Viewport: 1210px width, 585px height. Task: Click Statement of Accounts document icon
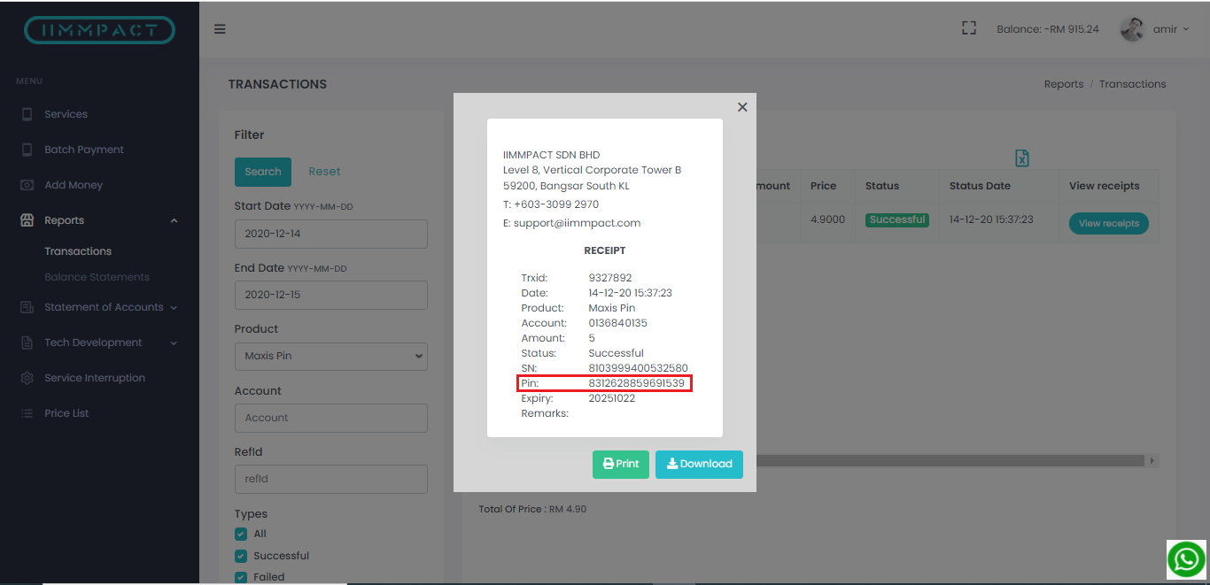point(27,307)
